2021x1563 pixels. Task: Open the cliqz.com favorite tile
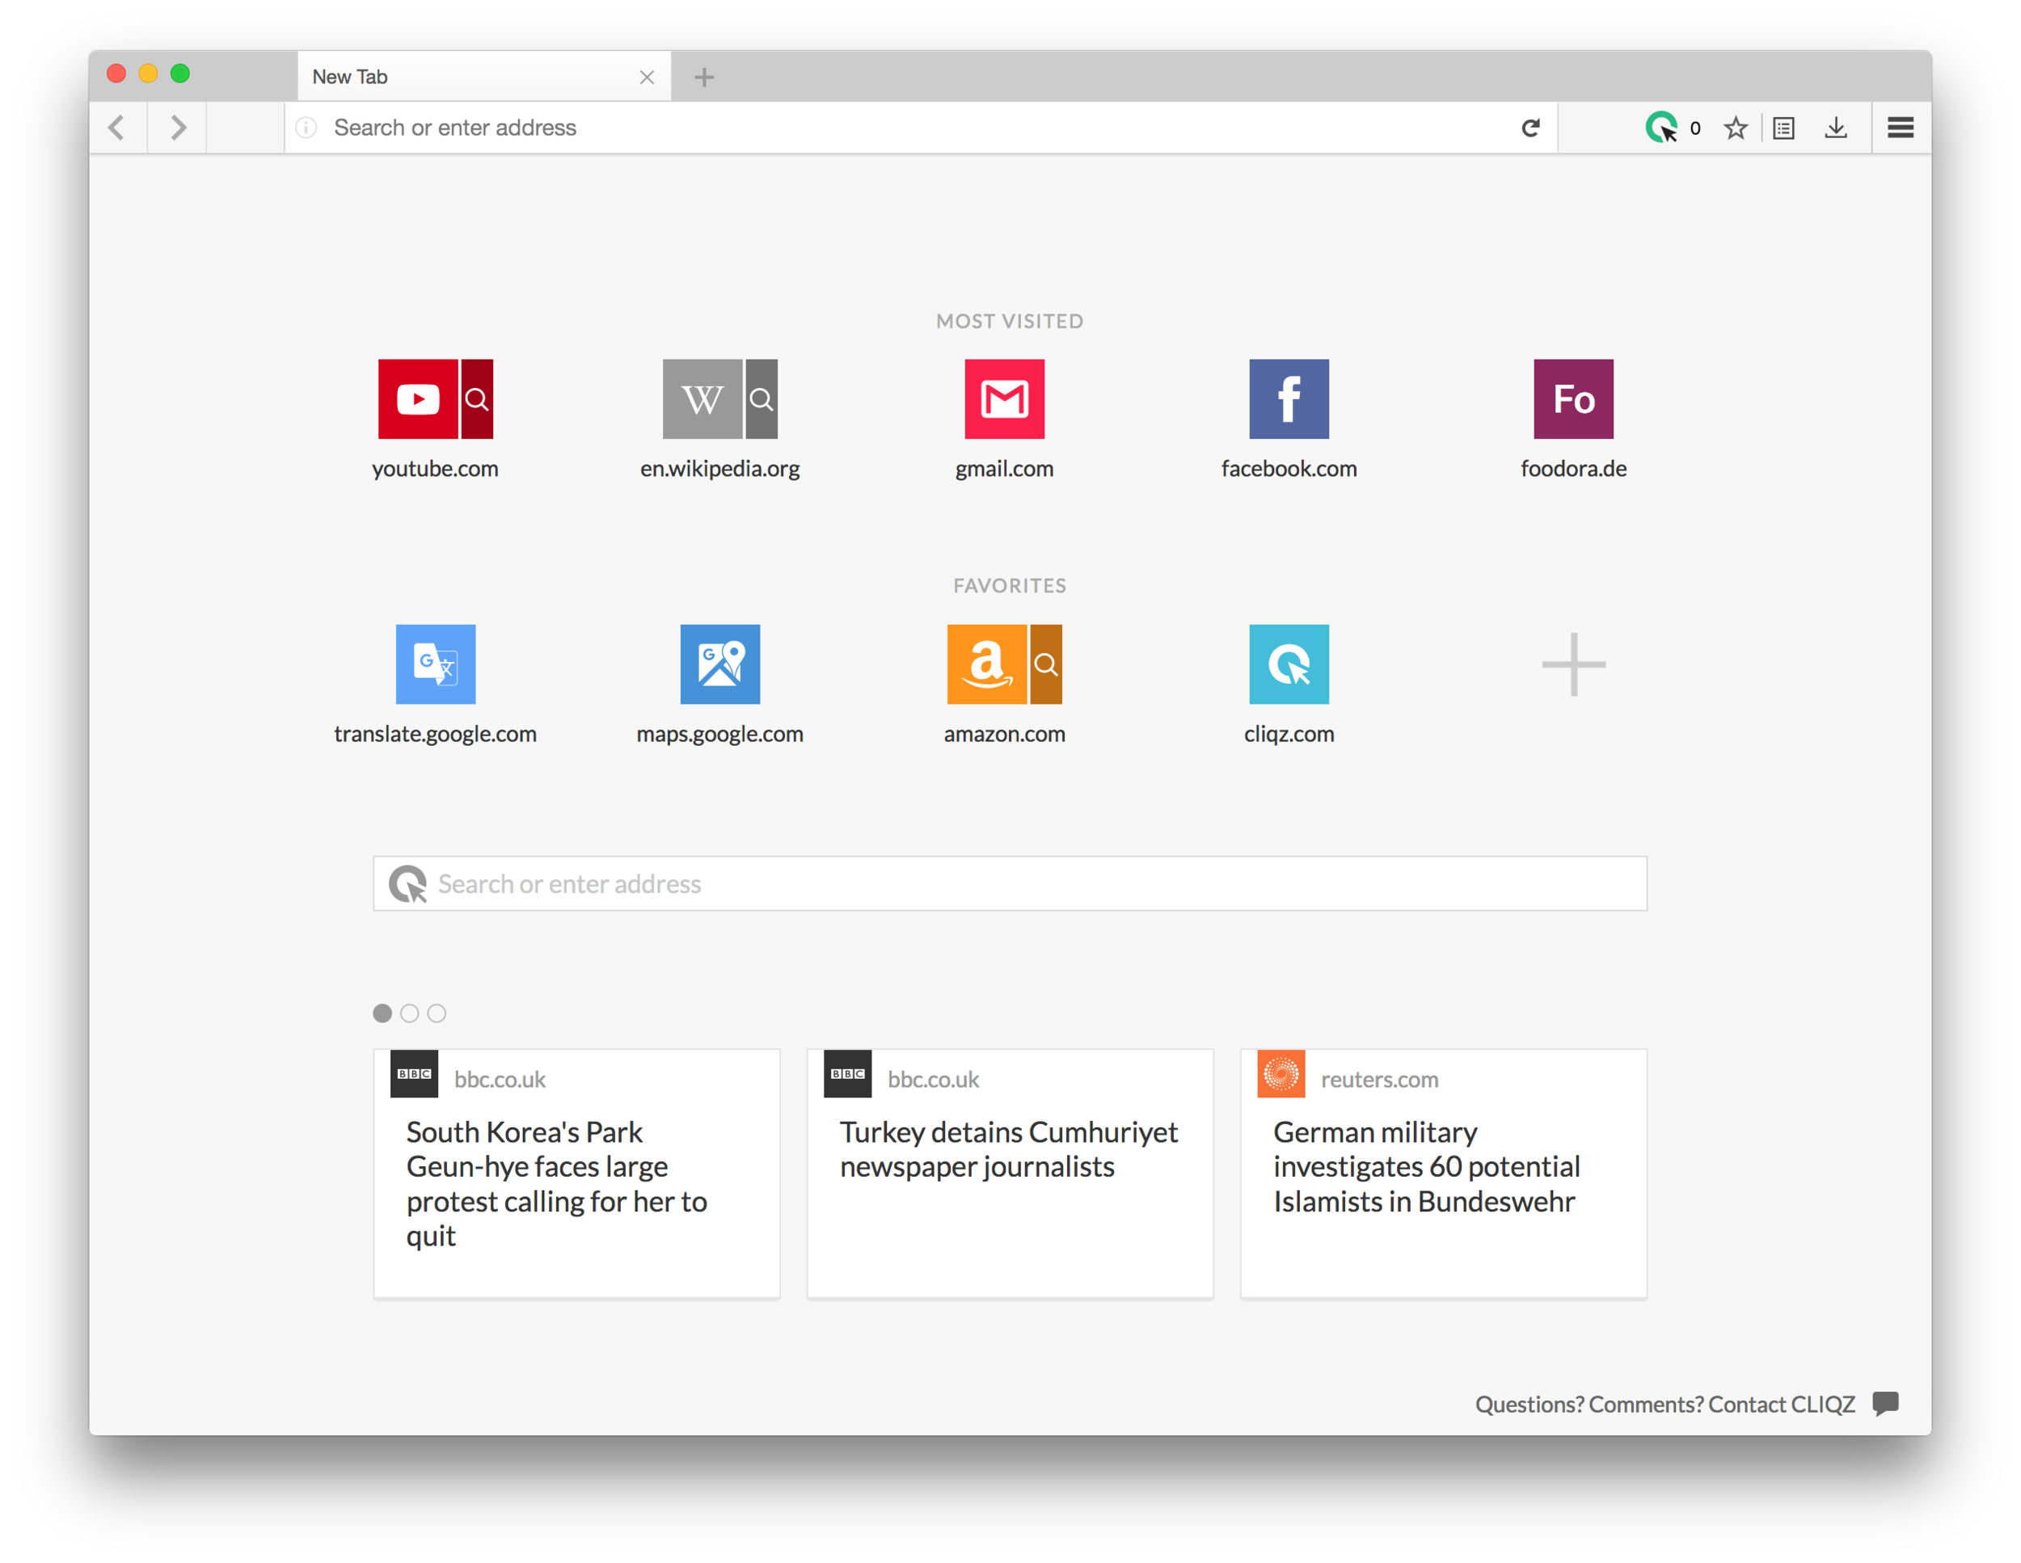click(x=1289, y=664)
